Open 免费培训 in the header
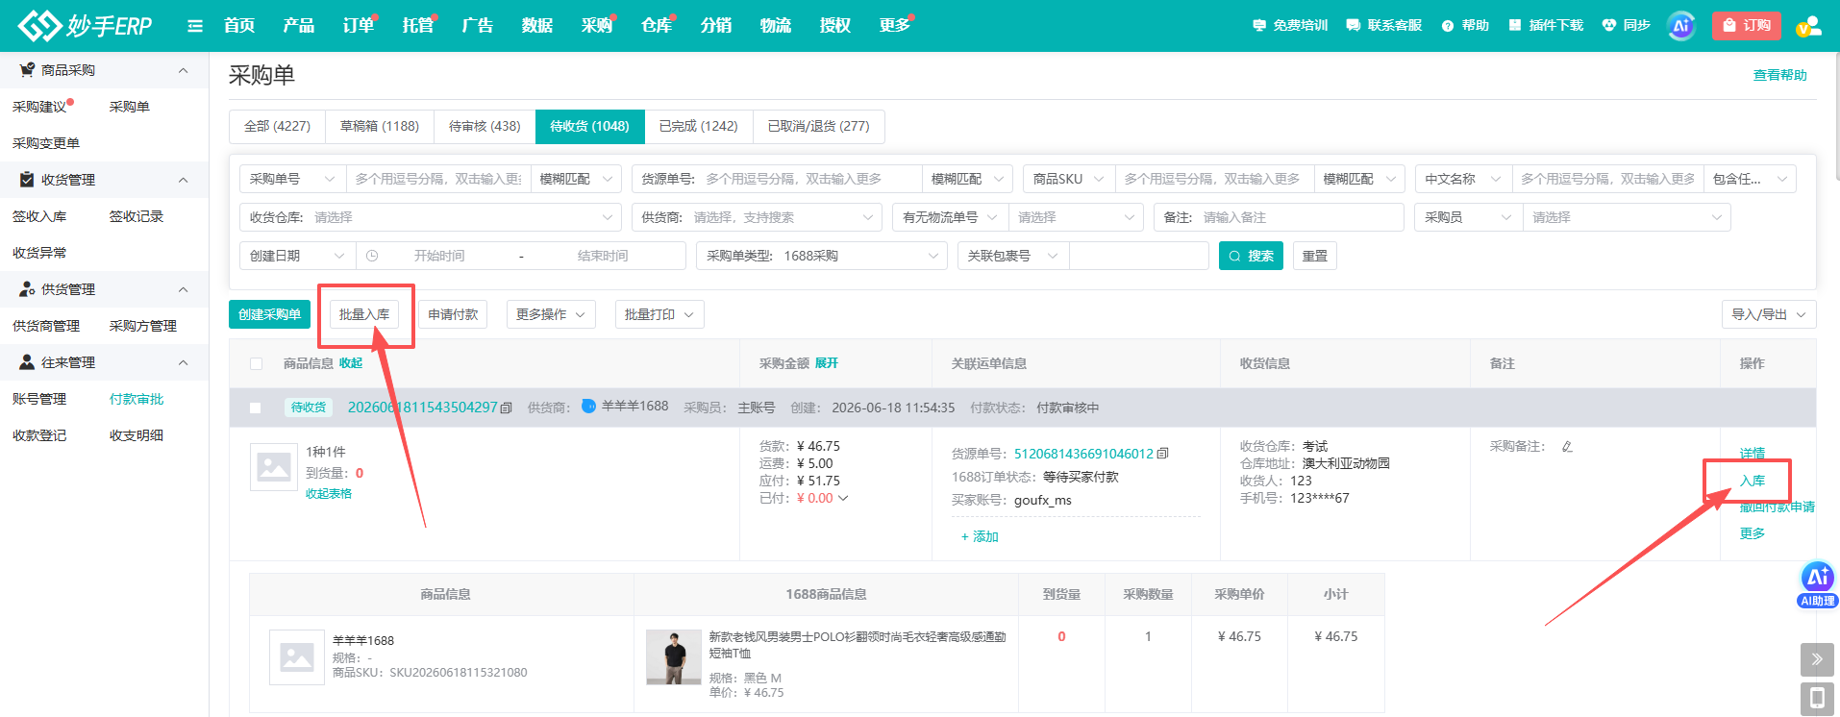1840x717 pixels. click(1290, 26)
